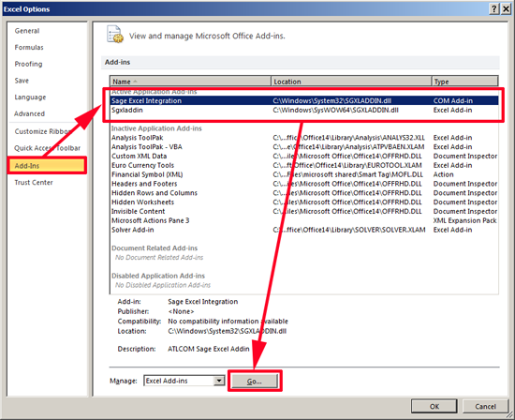The image size is (515, 420).
Task: Select Microsoft Actions Pane 3 row
Action: (304, 220)
